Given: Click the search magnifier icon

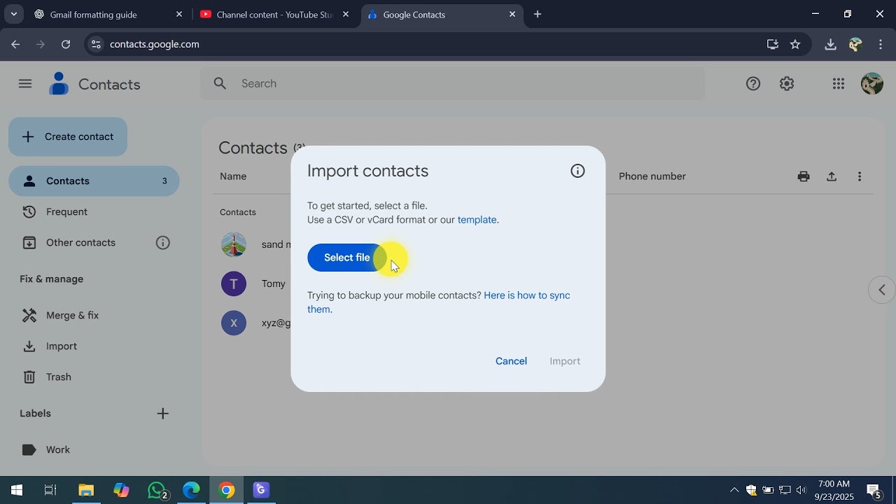Looking at the screenshot, I should point(220,83).
